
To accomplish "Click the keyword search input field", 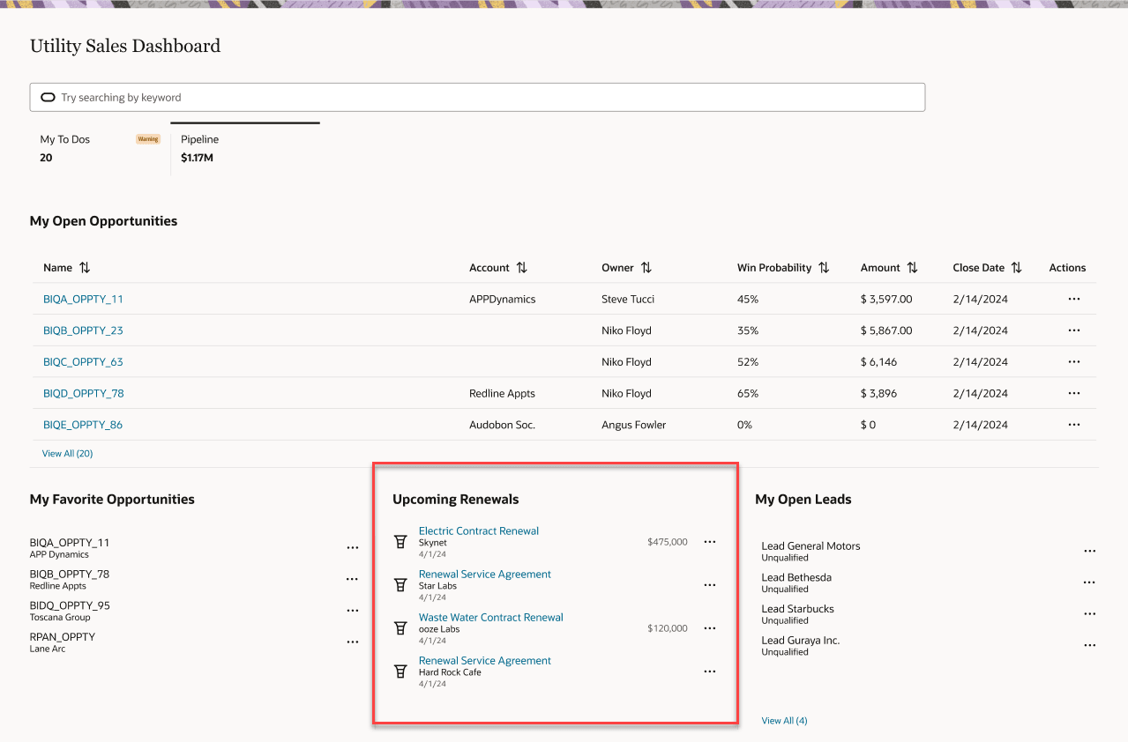I will [x=353, y=97].
